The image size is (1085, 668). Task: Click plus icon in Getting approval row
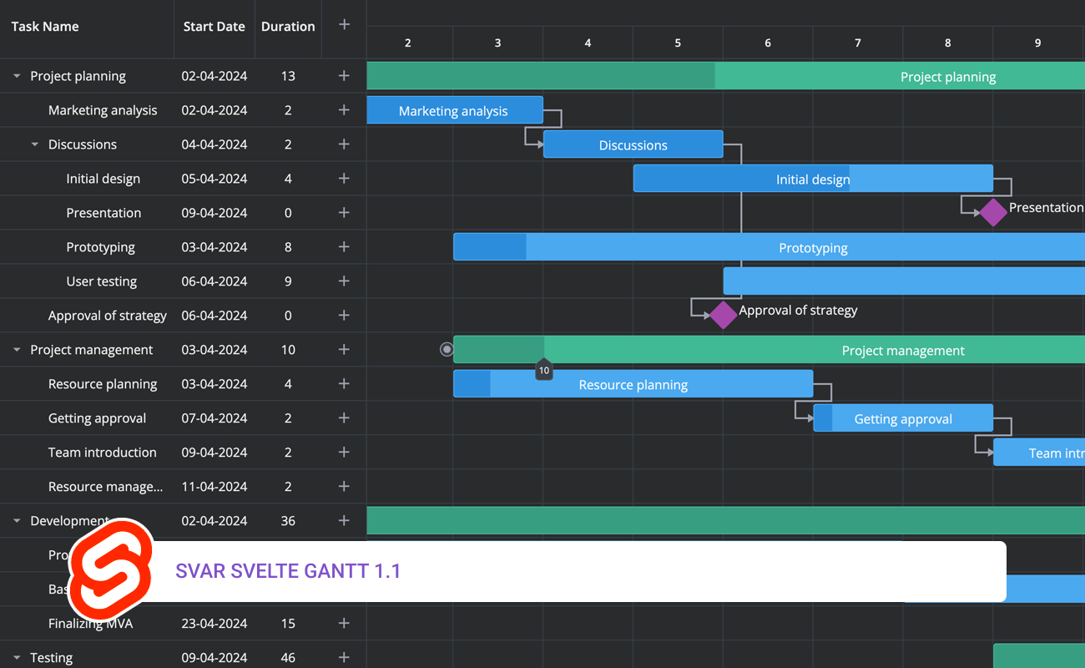point(344,418)
